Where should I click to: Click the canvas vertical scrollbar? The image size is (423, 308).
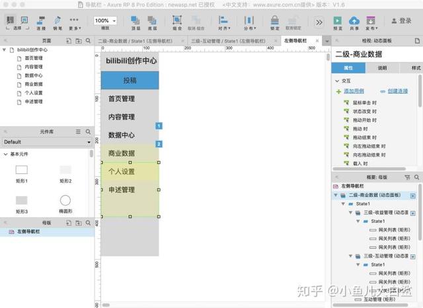[x=328, y=57]
